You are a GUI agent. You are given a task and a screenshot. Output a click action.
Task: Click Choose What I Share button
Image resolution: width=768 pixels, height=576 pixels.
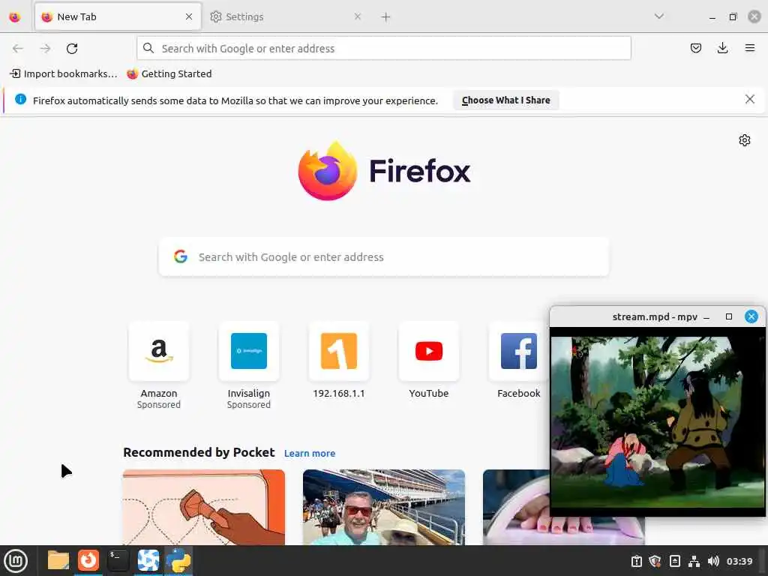(506, 100)
